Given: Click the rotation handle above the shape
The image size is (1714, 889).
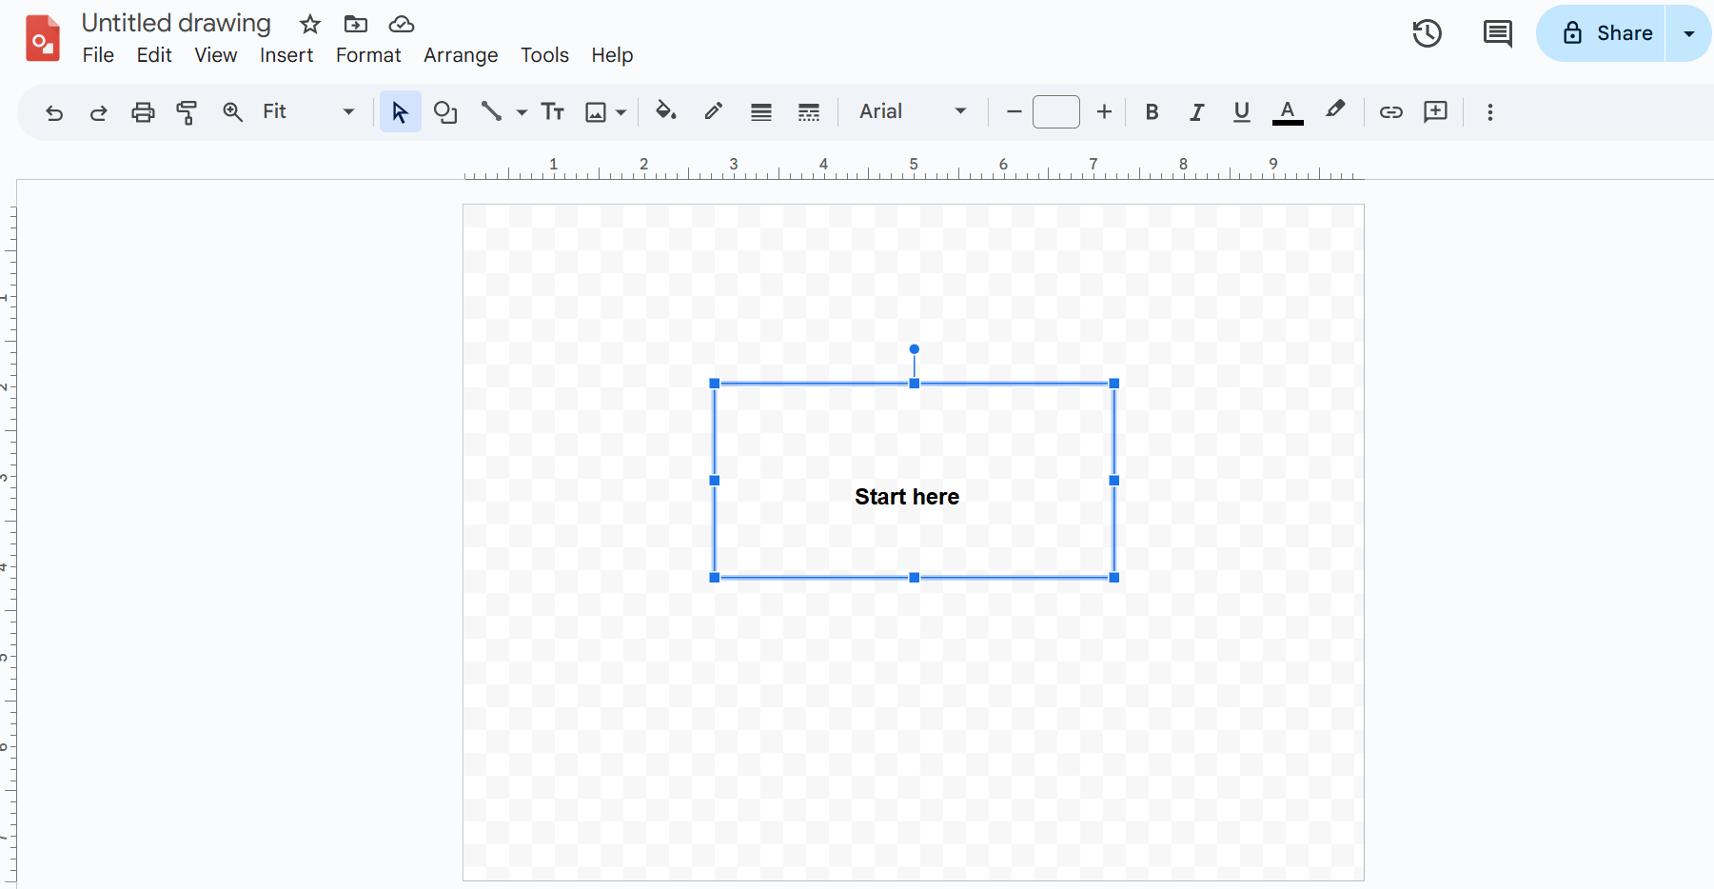Looking at the screenshot, I should coord(914,349).
